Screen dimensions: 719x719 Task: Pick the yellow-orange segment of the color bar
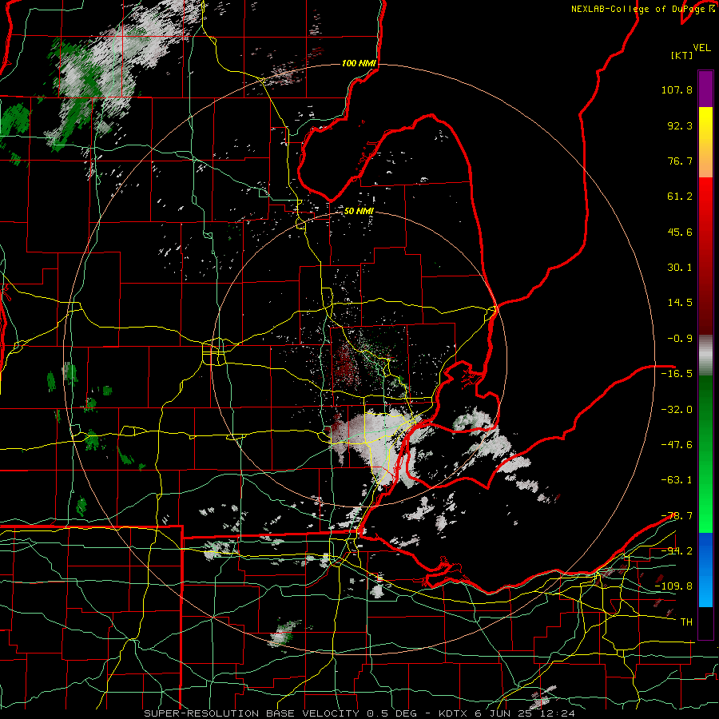pyautogui.click(x=705, y=142)
